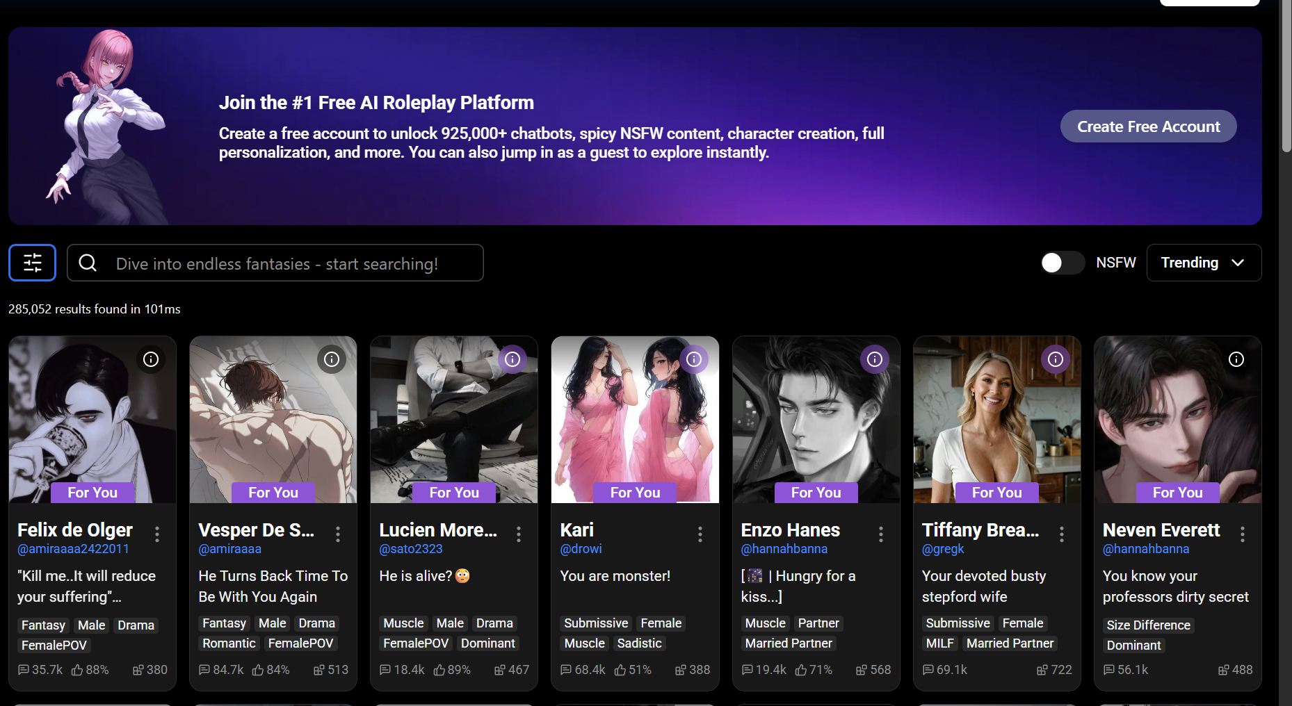Open Kari character thumbnail image
The image size is (1292, 706).
[635, 420]
